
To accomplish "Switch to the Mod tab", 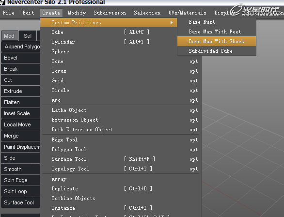I will (x=9, y=36).
